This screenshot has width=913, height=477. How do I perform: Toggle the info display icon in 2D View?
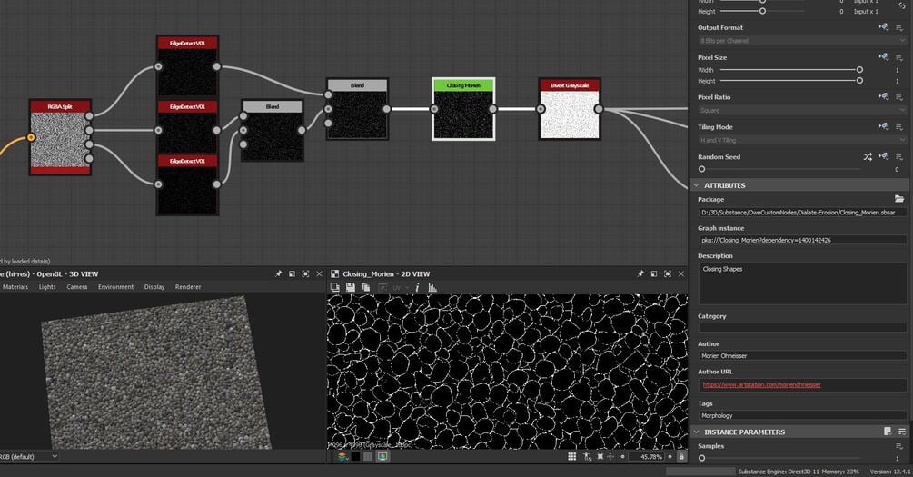coord(417,287)
